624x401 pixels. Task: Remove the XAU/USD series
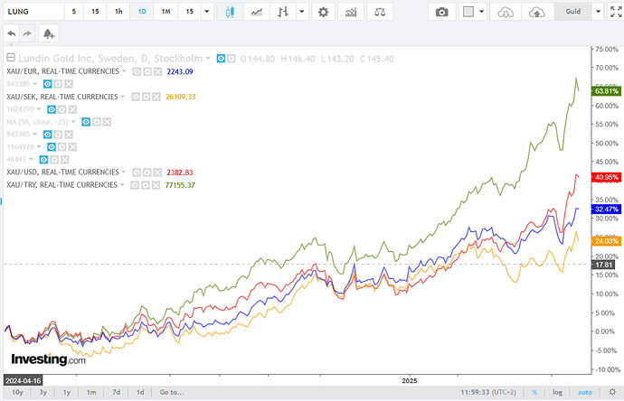point(157,173)
